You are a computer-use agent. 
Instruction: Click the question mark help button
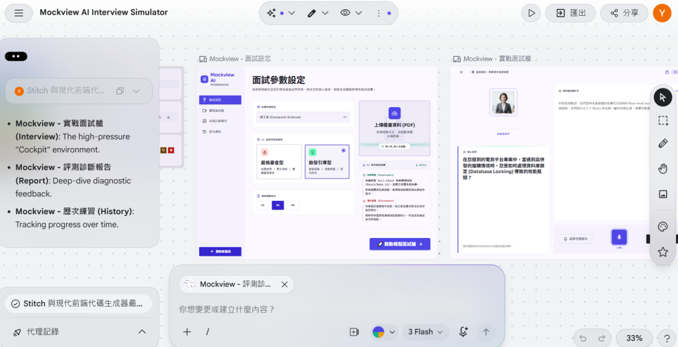(667, 338)
